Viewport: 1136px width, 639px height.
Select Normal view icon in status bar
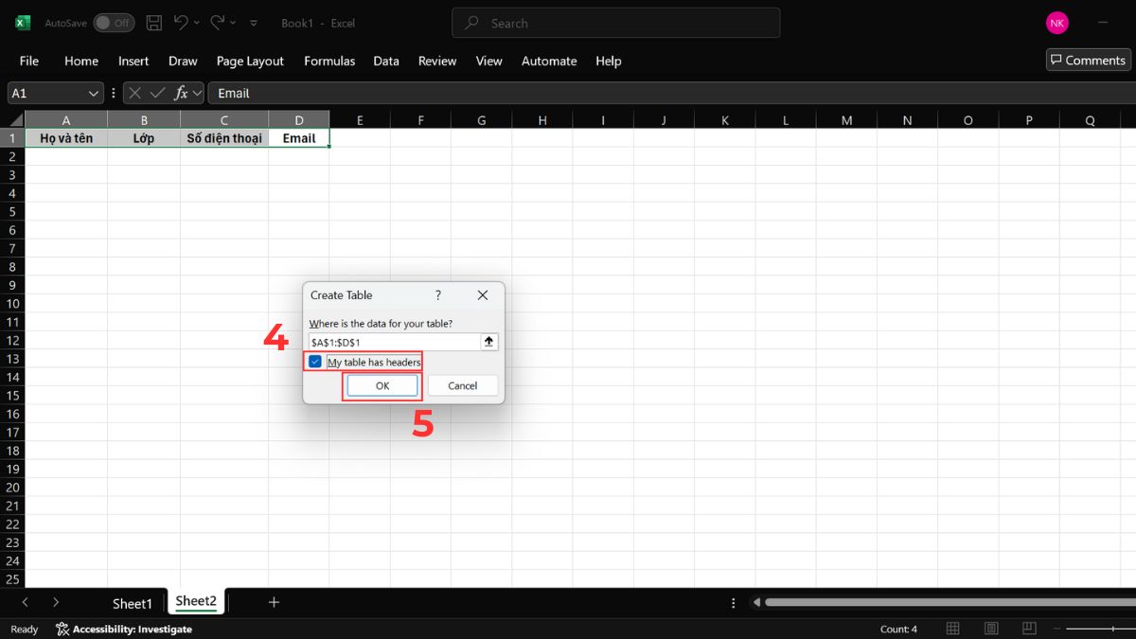953,628
